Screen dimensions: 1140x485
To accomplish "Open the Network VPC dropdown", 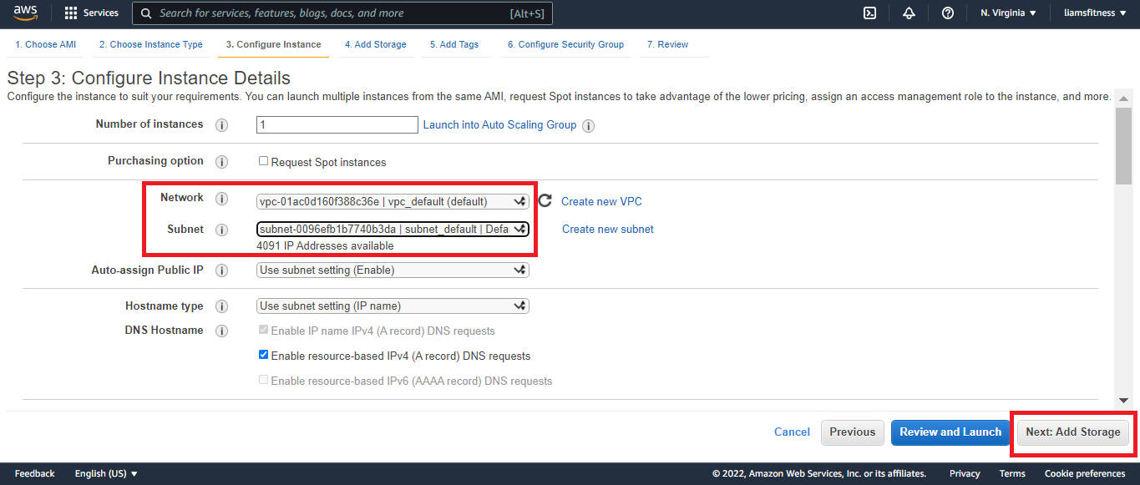I will tap(393, 201).
